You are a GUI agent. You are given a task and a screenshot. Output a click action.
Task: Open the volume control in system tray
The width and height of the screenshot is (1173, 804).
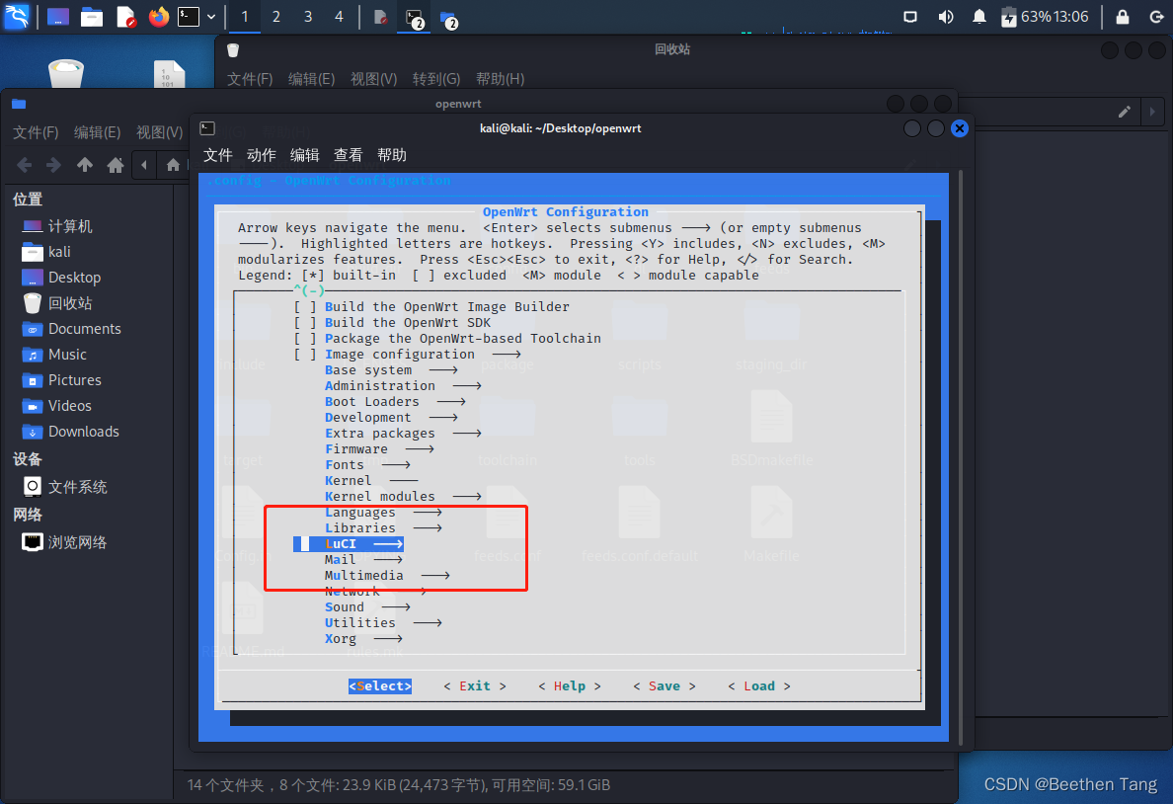tap(946, 17)
